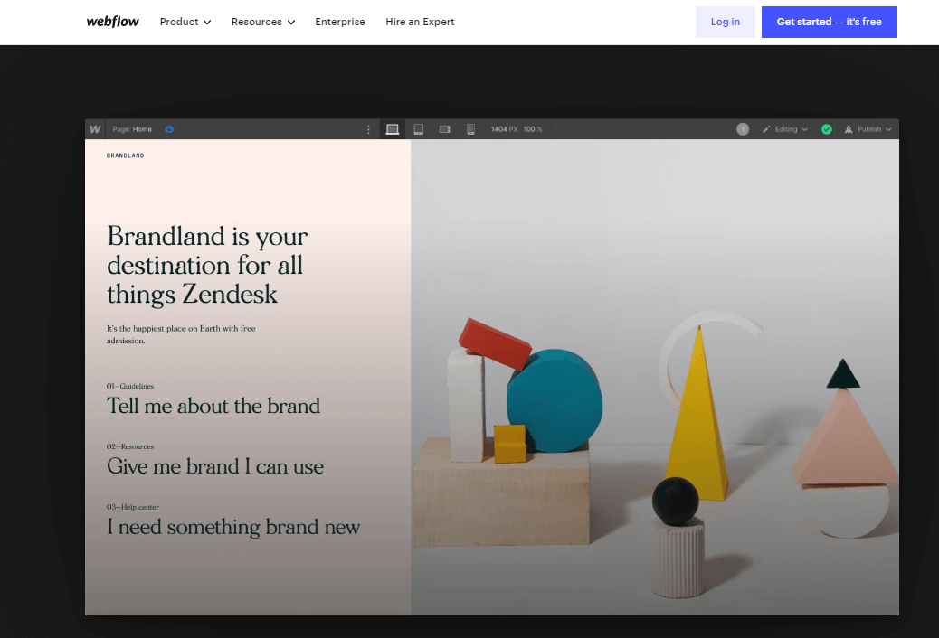Switch to mobile portrait breakpoint icon

tap(470, 129)
